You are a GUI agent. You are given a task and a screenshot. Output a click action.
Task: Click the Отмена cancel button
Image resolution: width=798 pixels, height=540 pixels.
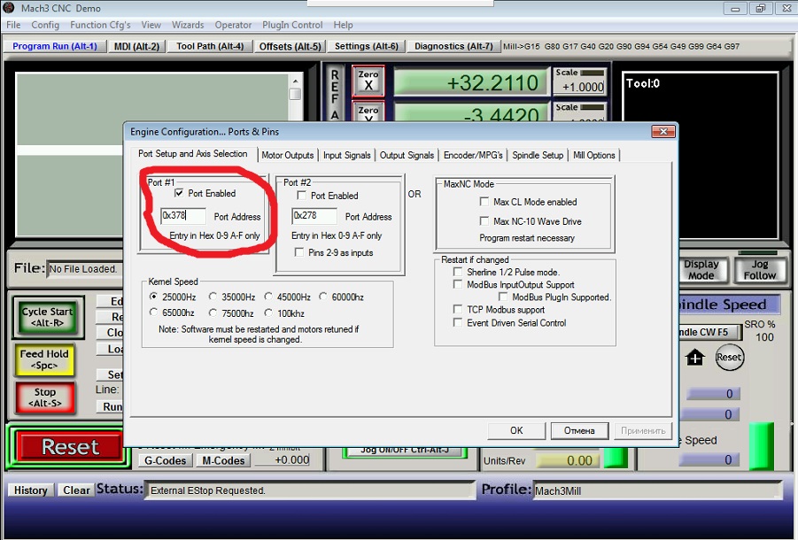(x=579, y=431)
